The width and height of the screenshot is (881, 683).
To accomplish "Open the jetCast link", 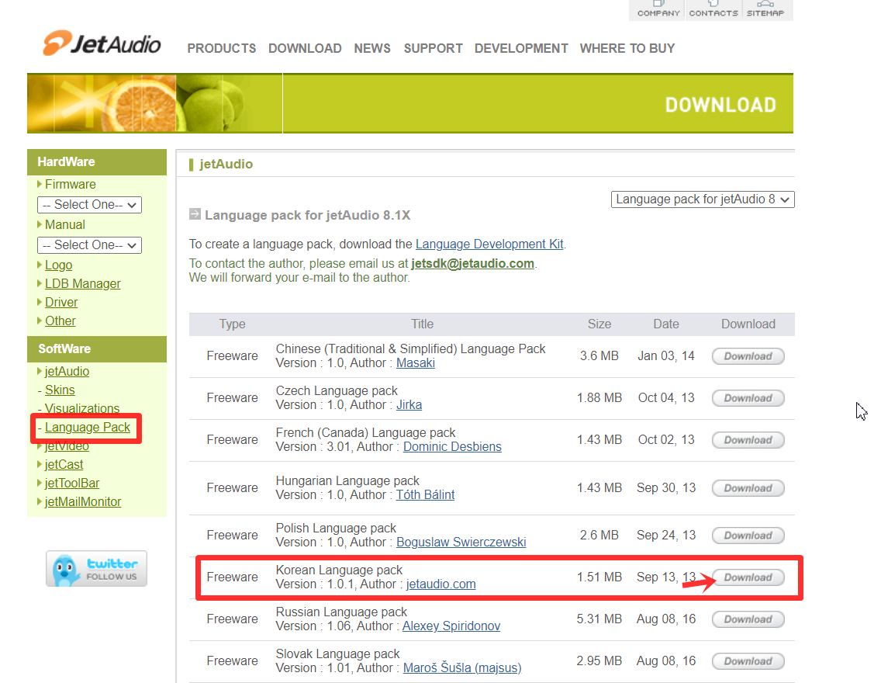I will point(64,464).
